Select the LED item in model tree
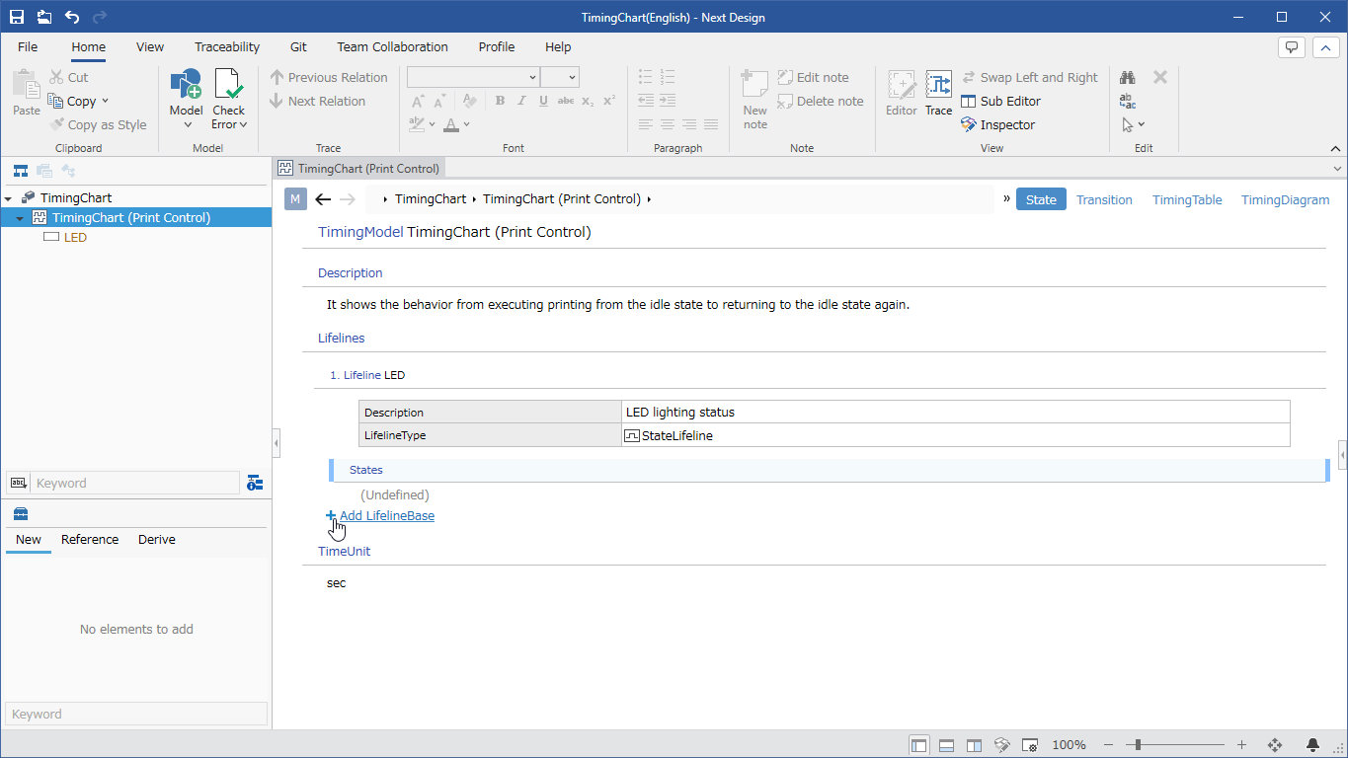 75,238
